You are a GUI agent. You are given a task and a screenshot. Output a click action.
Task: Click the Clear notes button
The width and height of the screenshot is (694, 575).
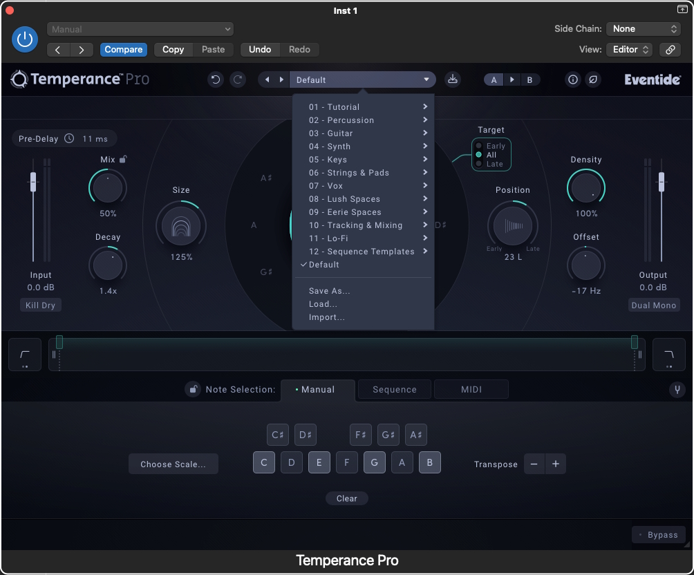click(x=347, y=498)
